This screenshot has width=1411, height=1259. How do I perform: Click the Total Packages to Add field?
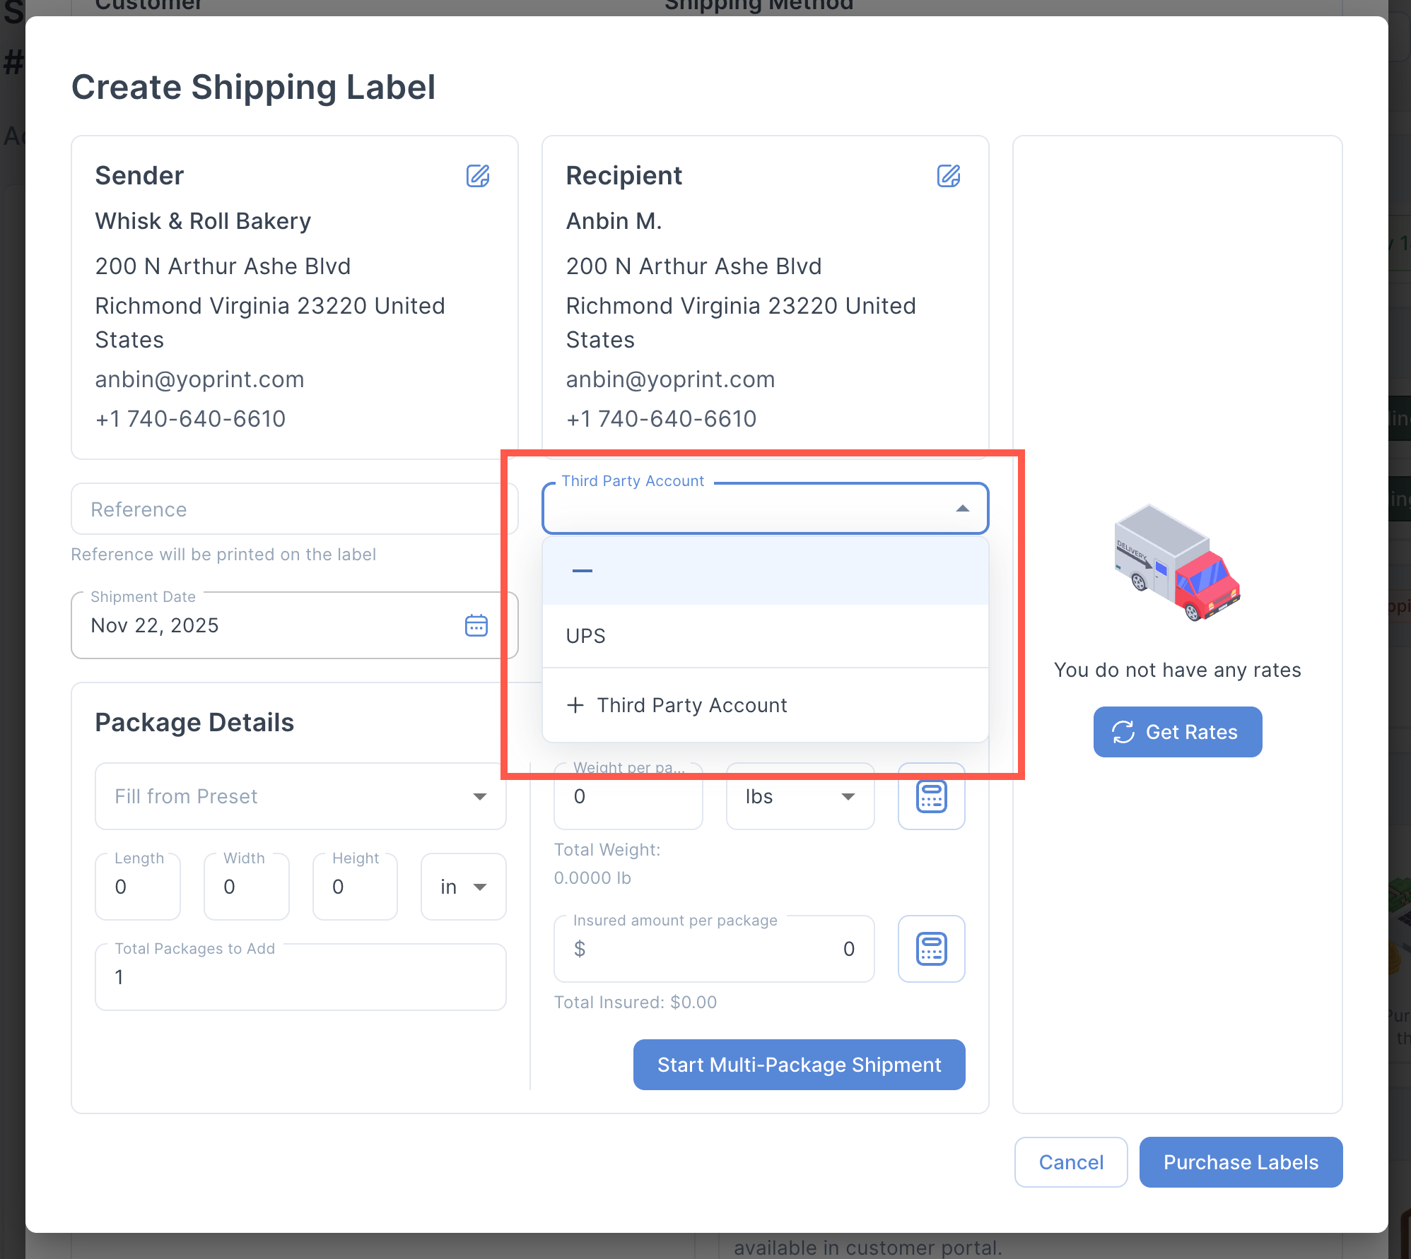pyautogui.click(x=300, y=978)
